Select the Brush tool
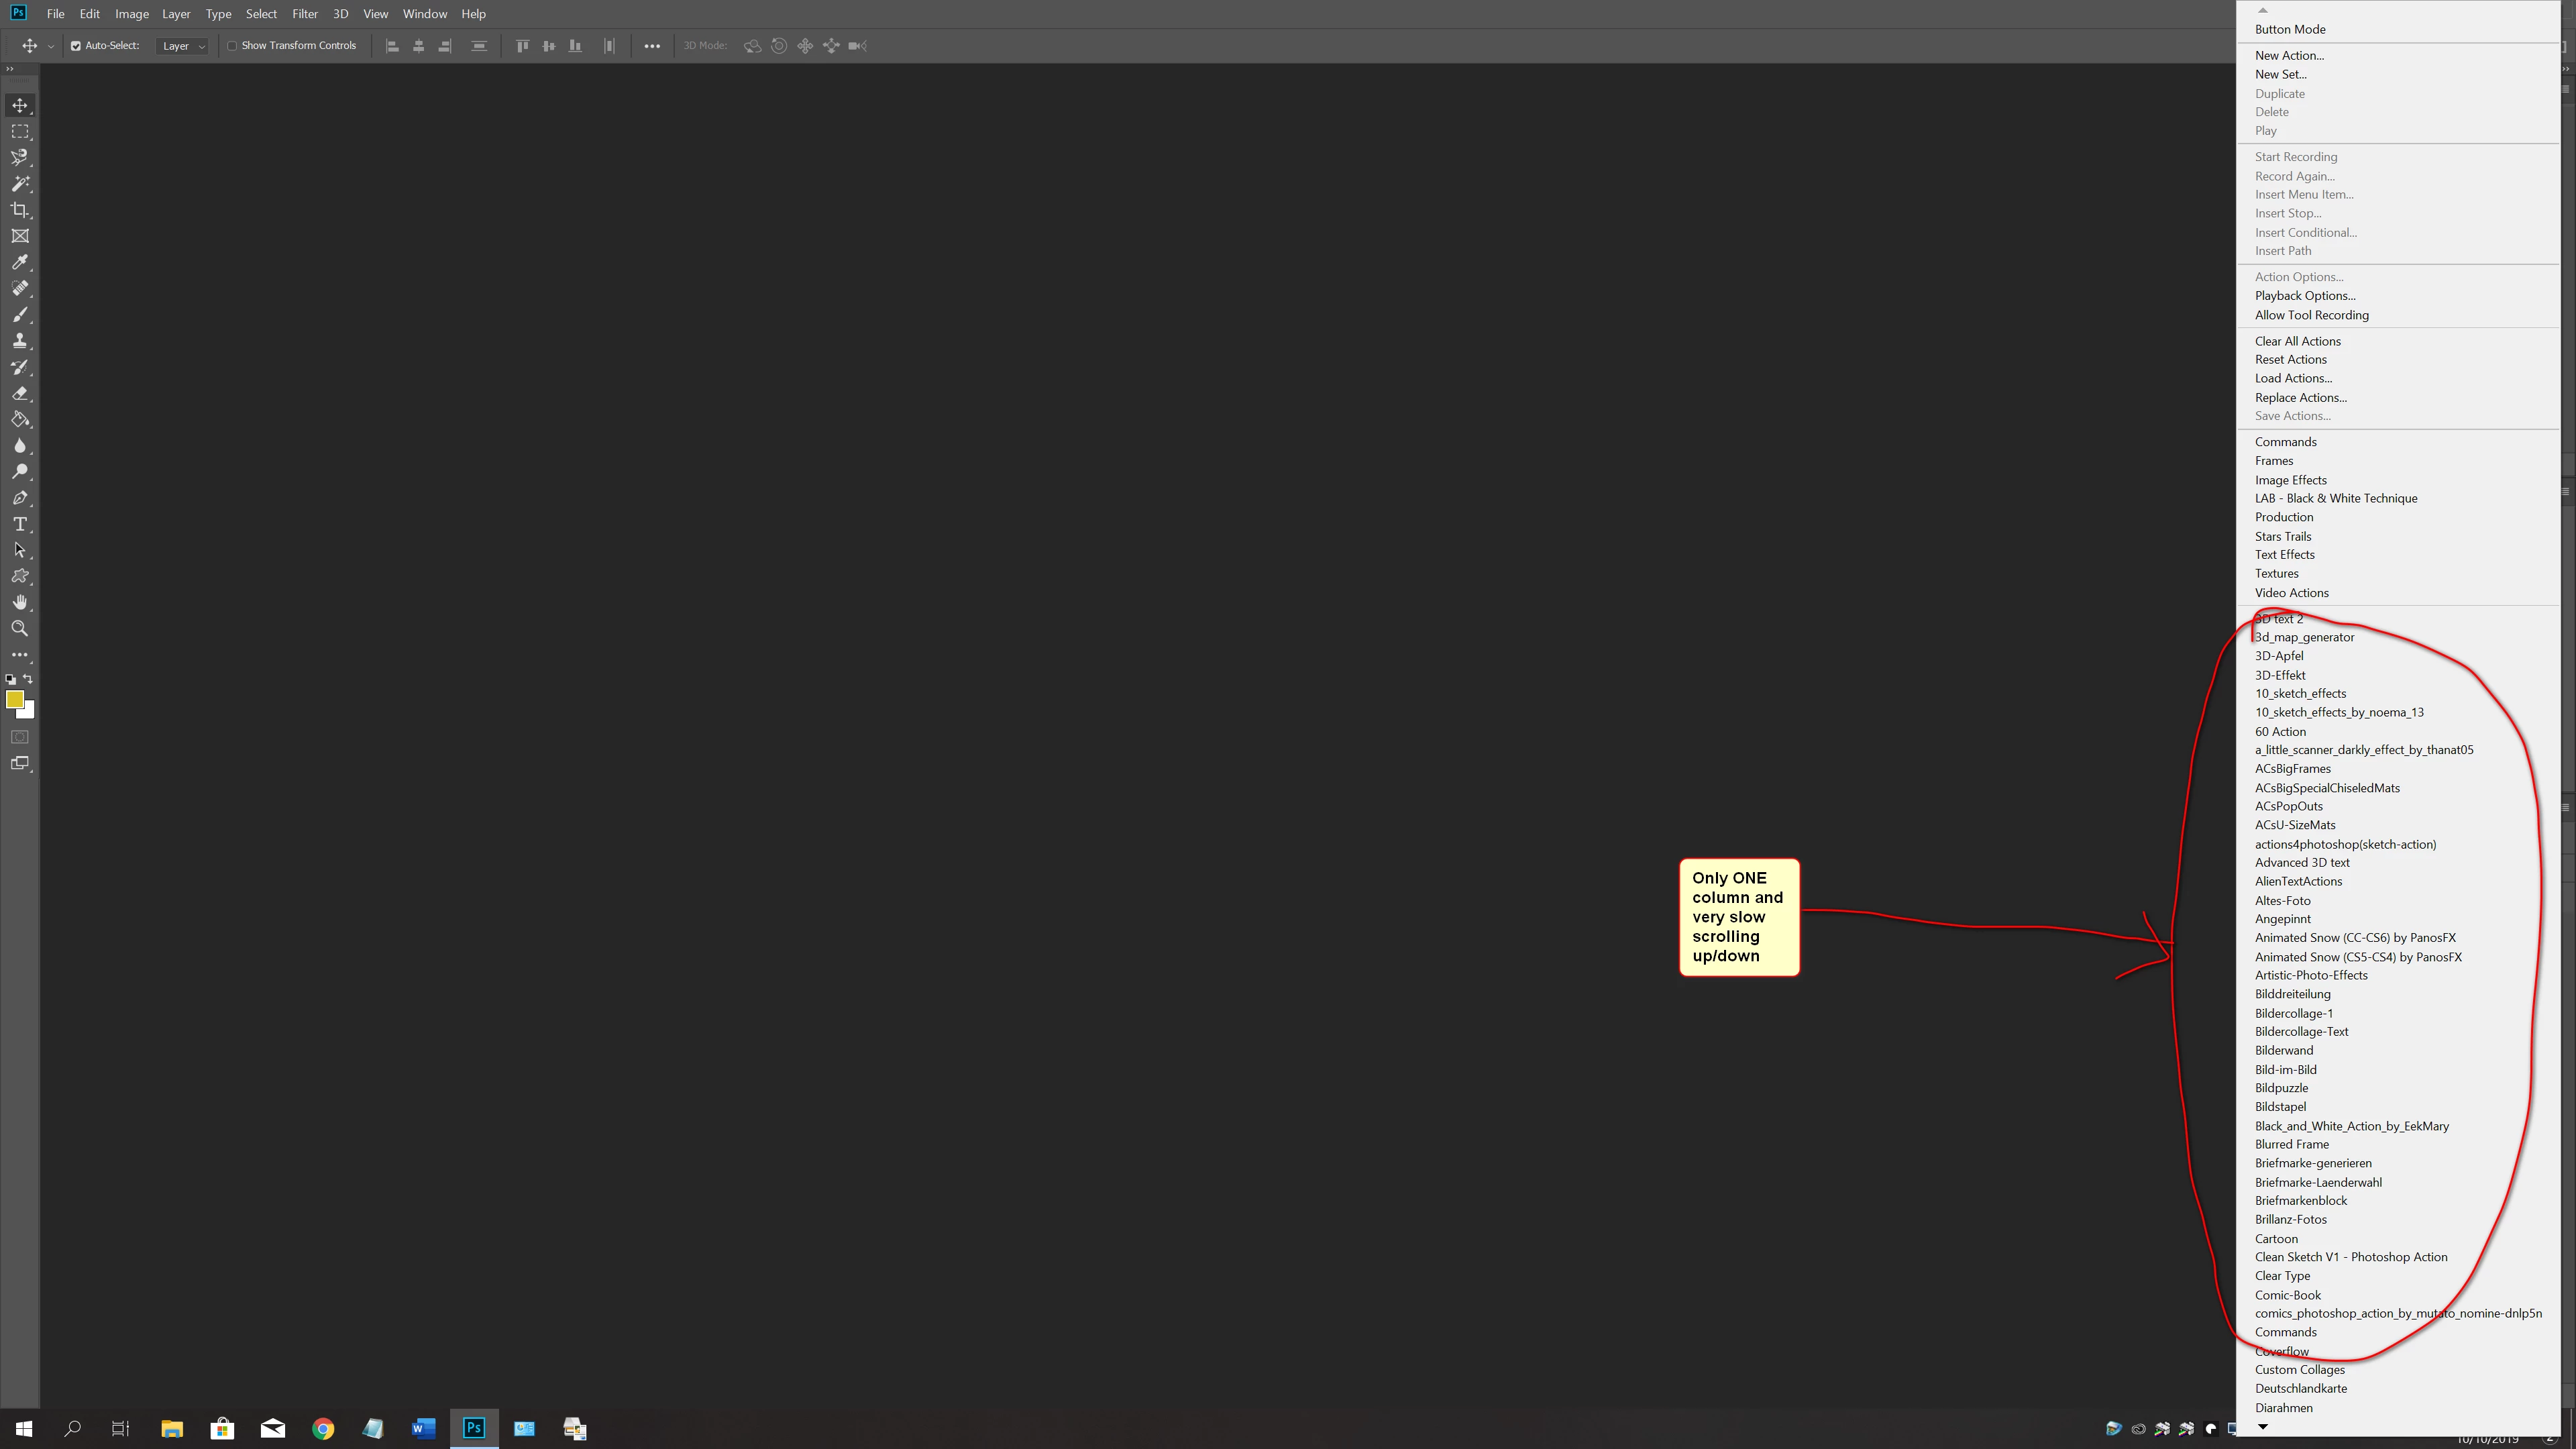 tap(20, 315)
